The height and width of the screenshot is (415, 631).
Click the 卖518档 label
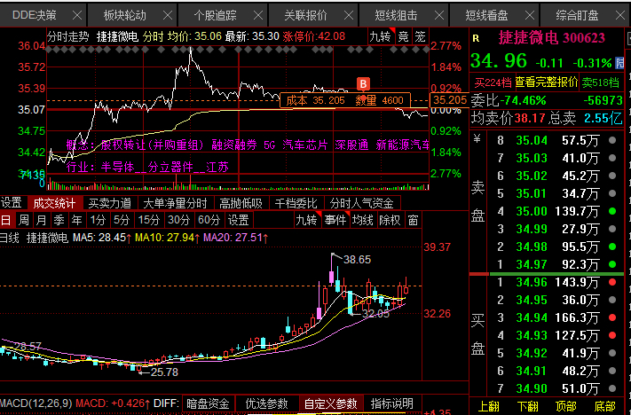coord(601,82)
